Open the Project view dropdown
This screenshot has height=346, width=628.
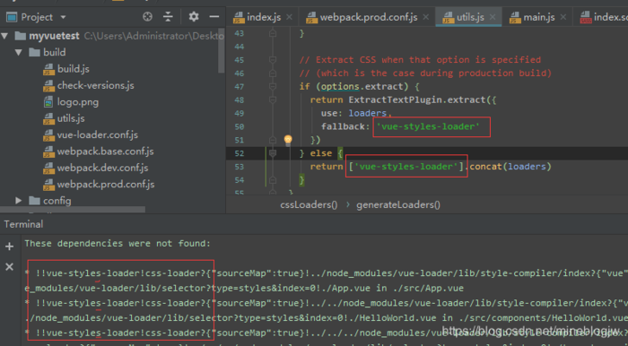pos(63,17)
